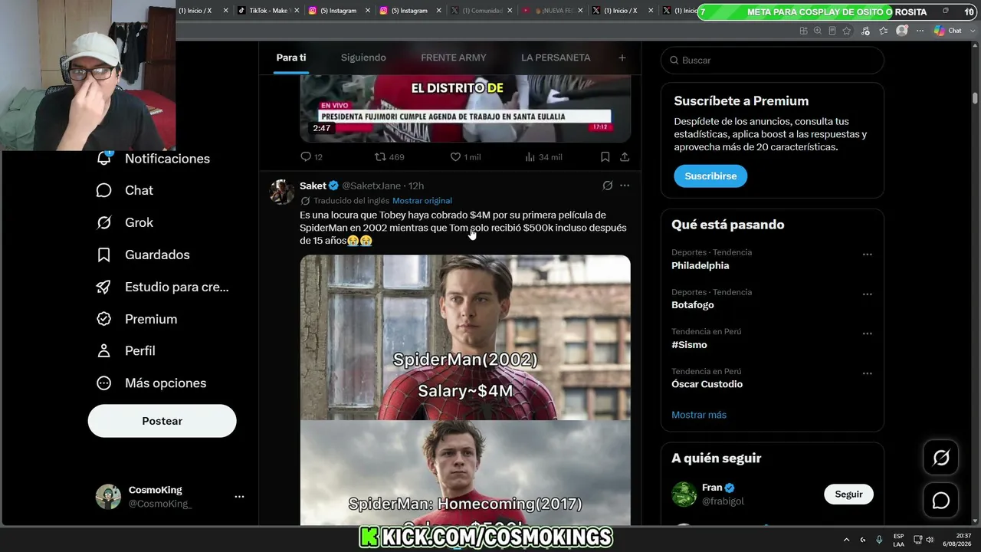
Task: Click the CosmoKing account name
Action: 156,490
